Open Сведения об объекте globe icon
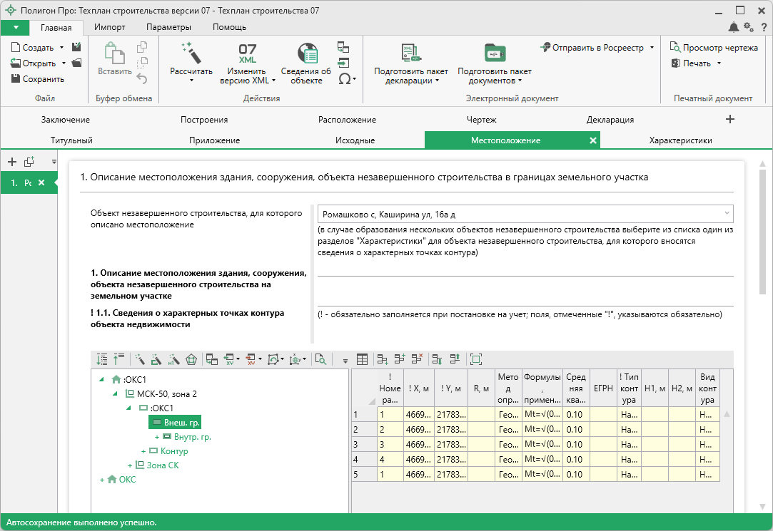The image size is (773, 531). click(x=306, y=53)
